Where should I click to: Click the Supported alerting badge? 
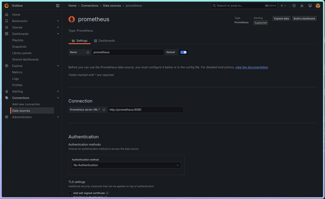coord(261,23)
